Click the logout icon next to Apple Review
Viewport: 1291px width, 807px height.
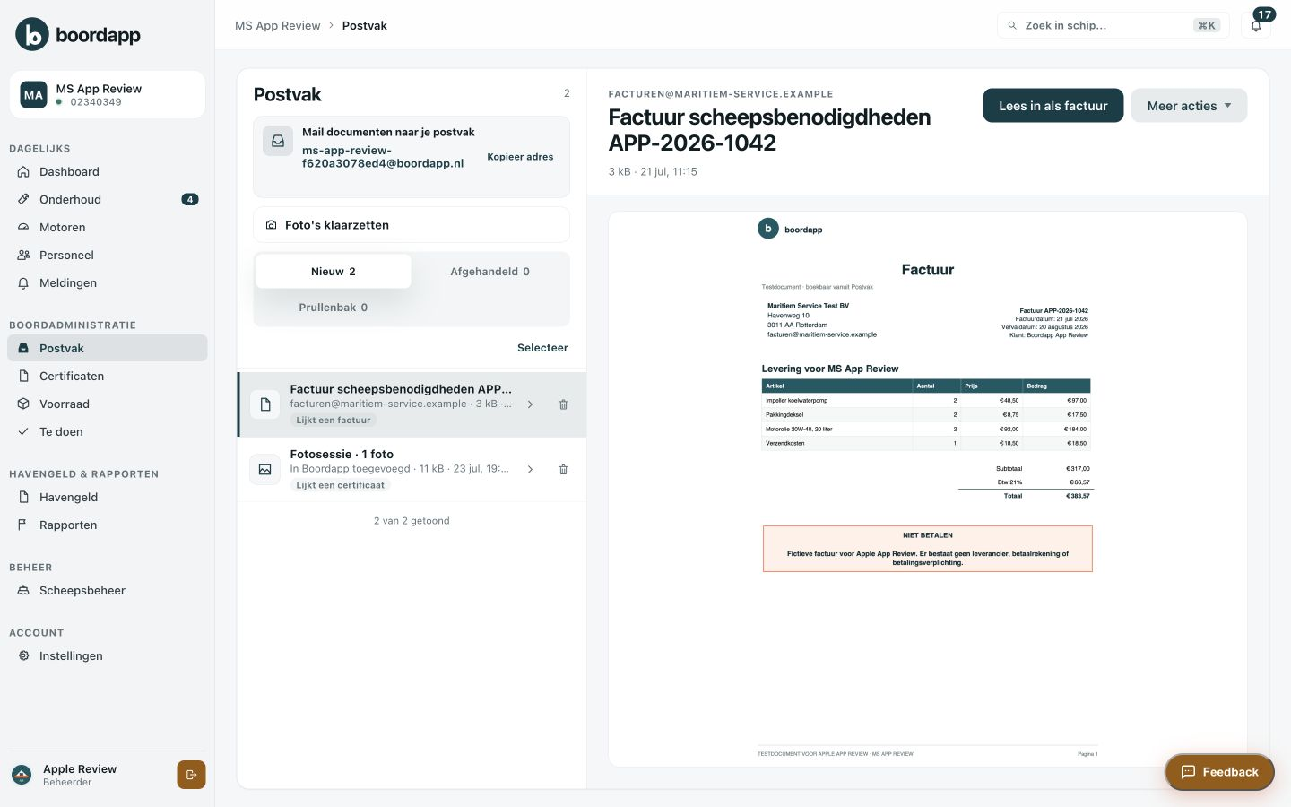click(191, 775)
